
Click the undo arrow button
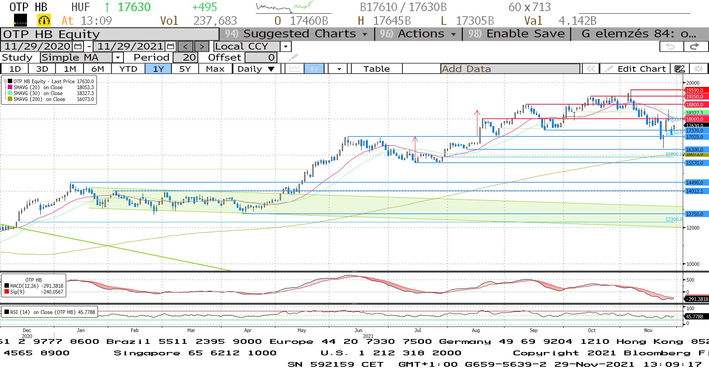pos(671,46)
